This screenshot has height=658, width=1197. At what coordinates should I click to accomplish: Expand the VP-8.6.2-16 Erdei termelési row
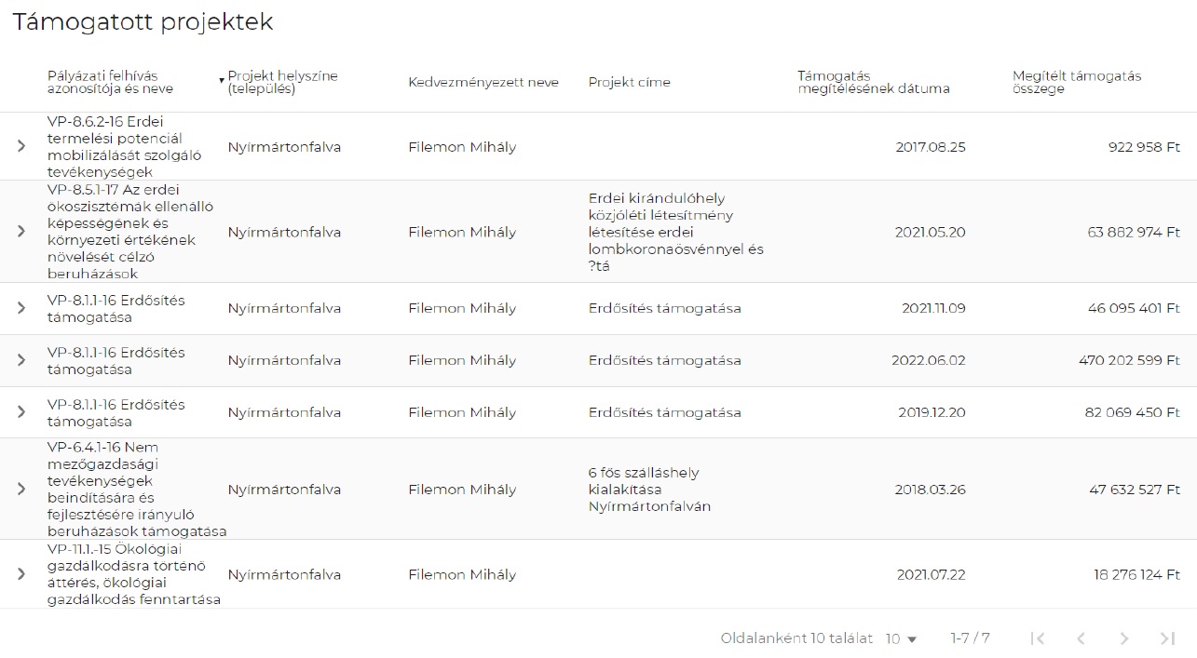pos(21,147)
